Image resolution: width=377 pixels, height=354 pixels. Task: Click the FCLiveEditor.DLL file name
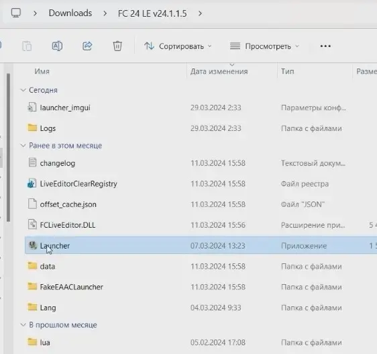(x=68, y=225)
